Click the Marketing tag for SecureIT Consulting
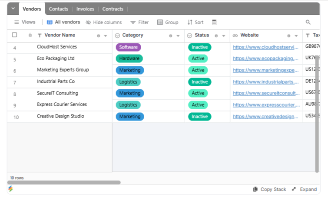Screen dimensions: 328x199 point(130,93)
